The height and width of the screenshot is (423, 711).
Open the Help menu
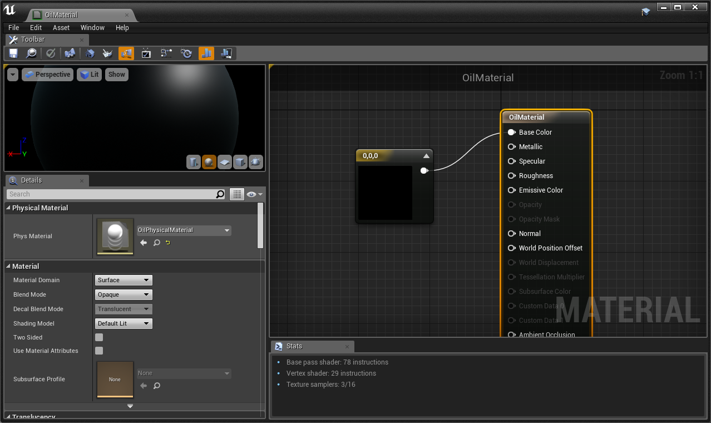pos(122,27)
